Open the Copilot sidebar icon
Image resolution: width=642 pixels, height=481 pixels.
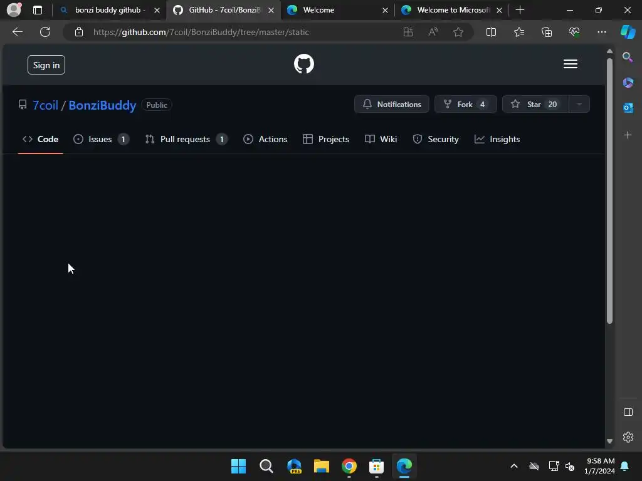coord(628,32)
